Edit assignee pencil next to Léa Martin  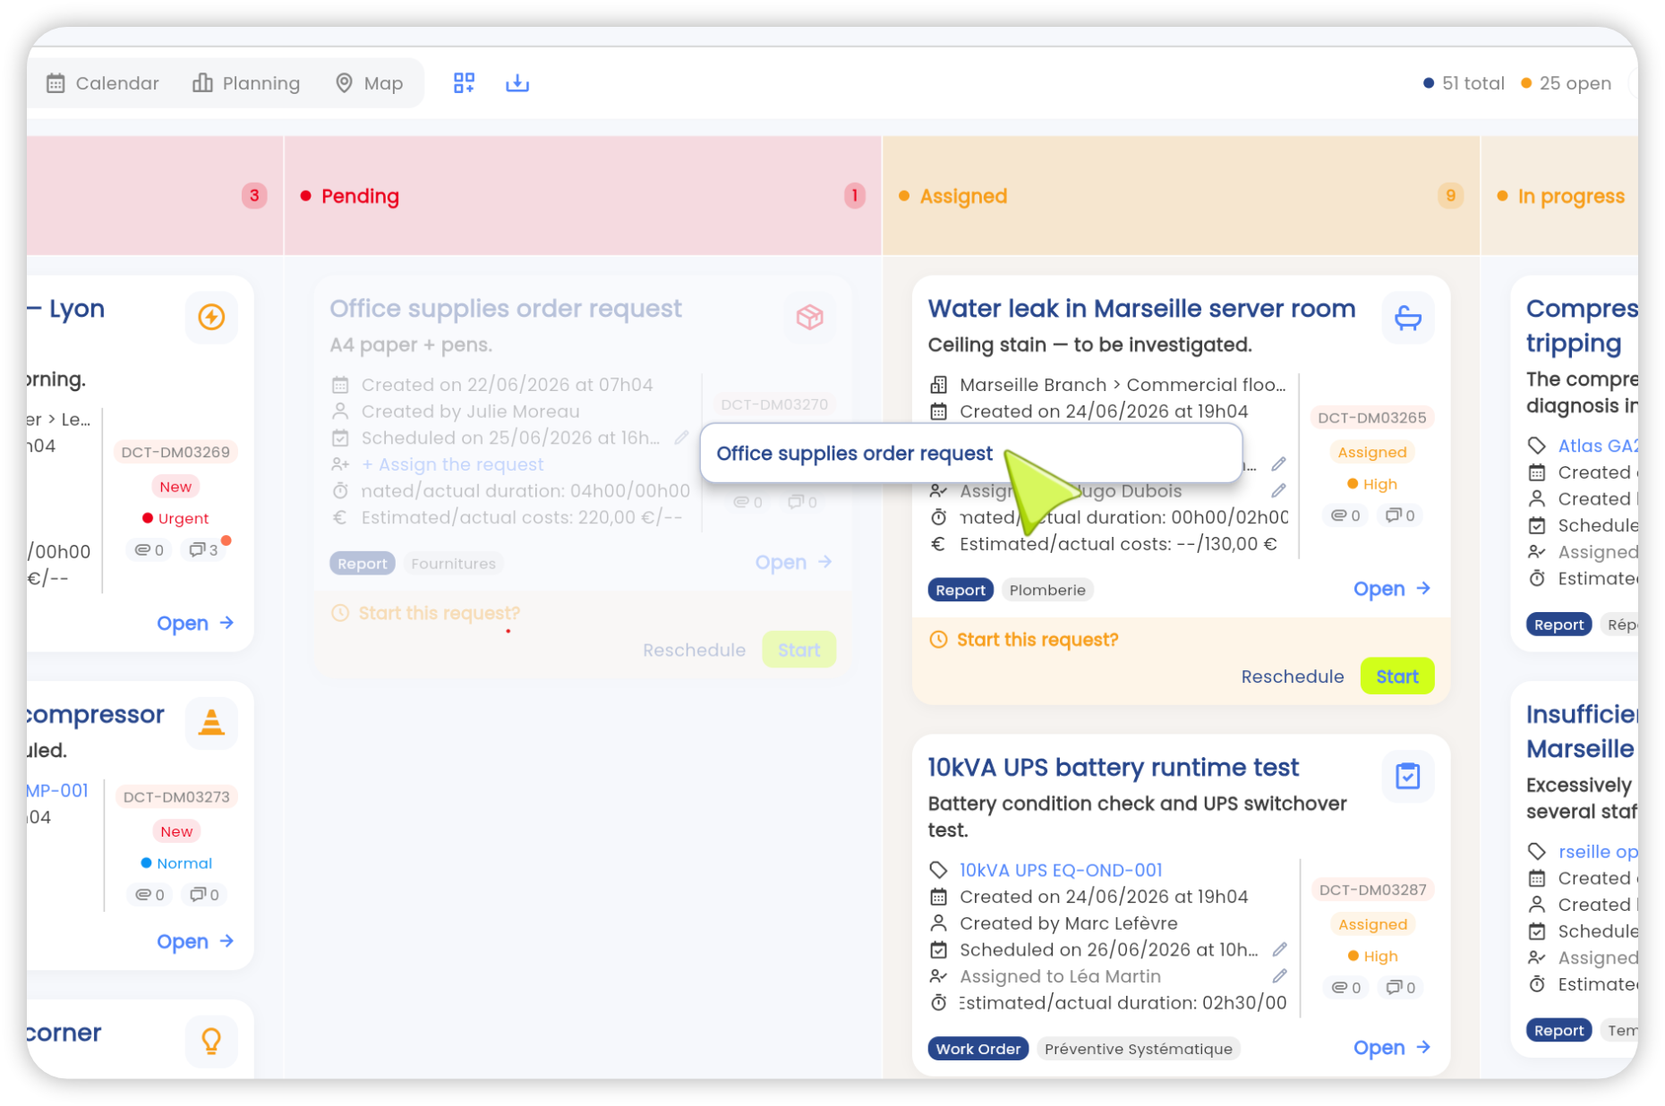click(1280, 976)
